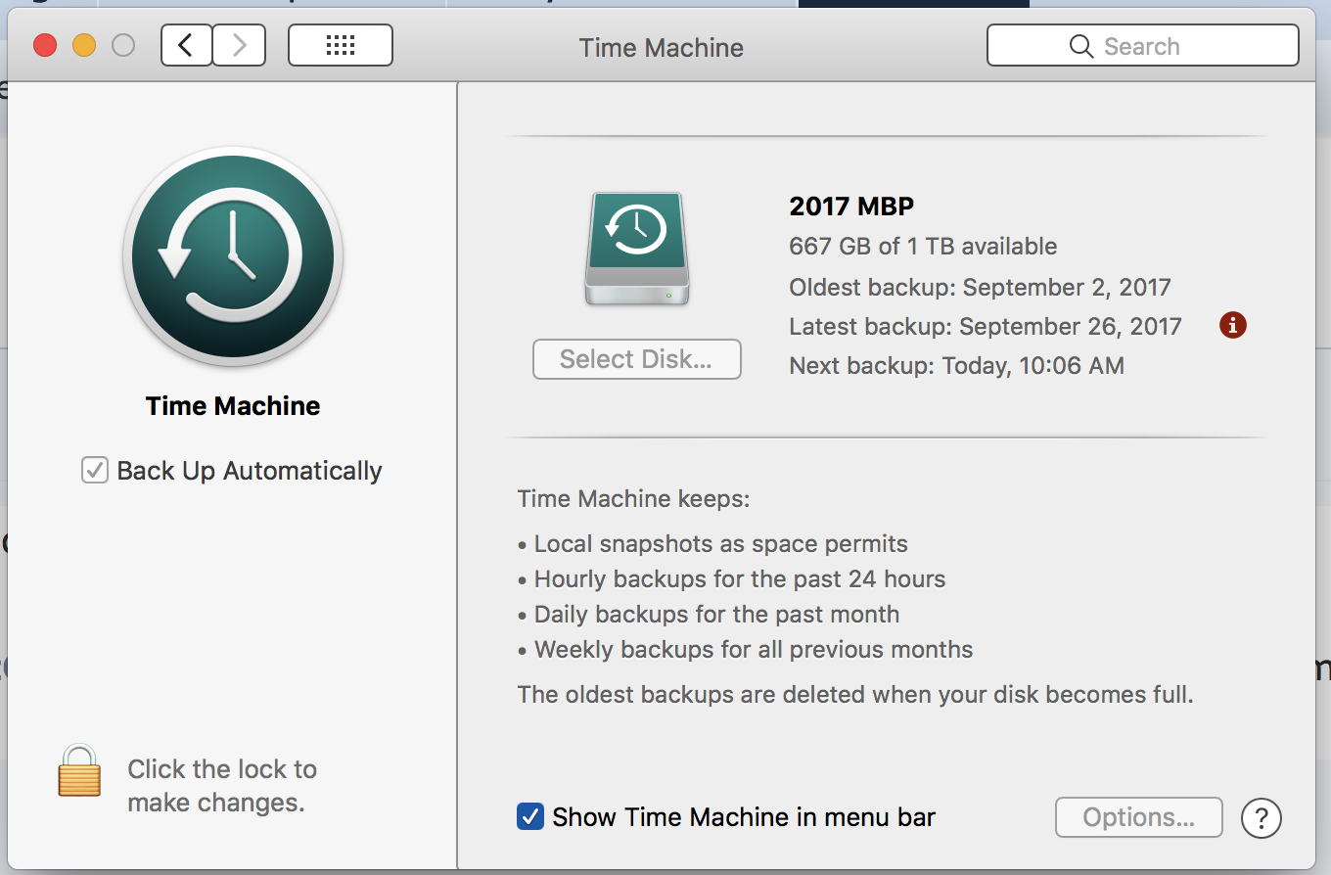Click the Select Disk... button
This screenshot has width=1331, height=875.
[x=637, y=359]
